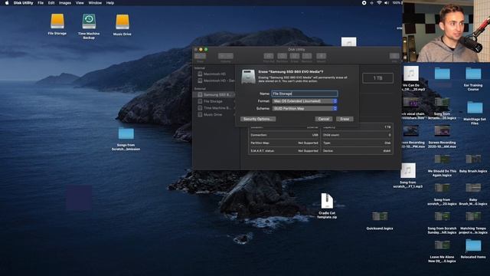Click the Security Options button
The width and height of the screenshot is (490, 276).
click(x=258, y=119)
